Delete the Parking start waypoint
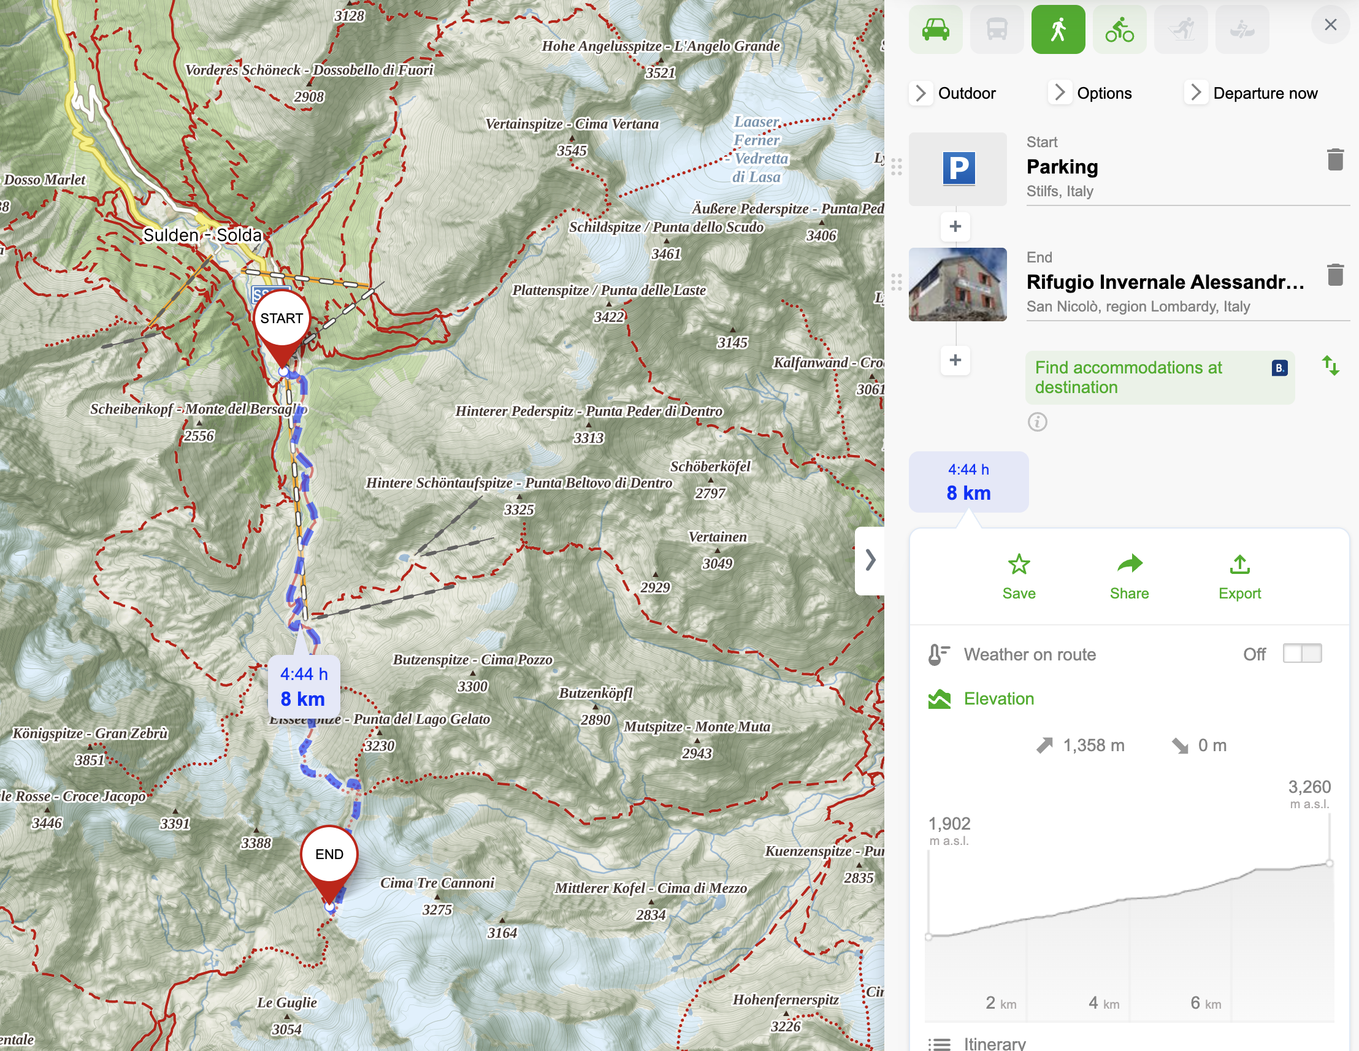1359x1051 pixels. (x=1334, y=159)
